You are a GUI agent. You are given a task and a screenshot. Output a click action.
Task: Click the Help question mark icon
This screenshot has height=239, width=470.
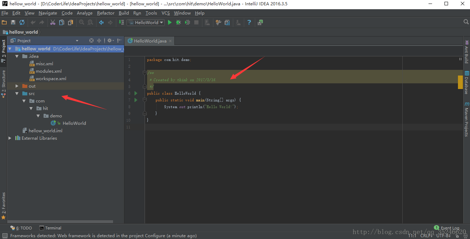249,22
